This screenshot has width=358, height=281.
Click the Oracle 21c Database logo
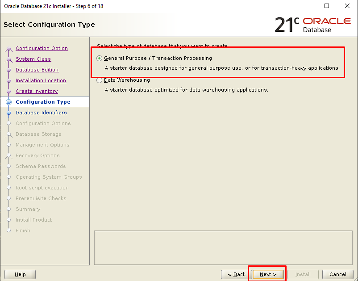coord(313,25)
